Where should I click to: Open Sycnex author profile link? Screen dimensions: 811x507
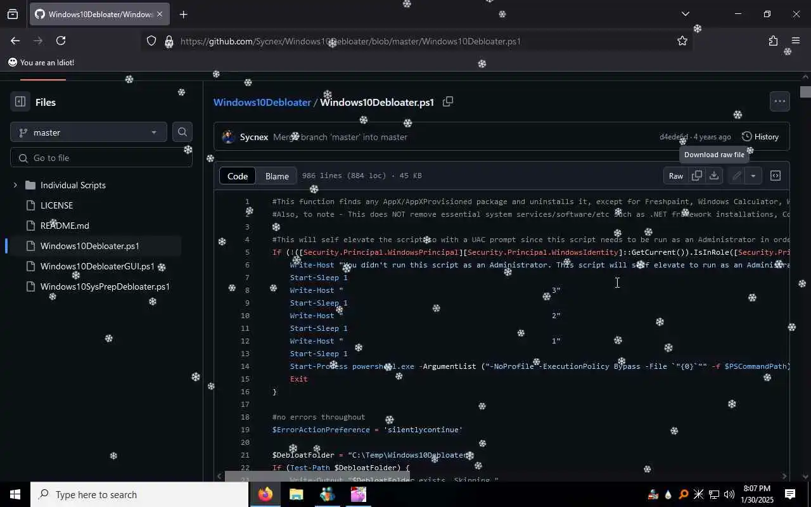[x=254, y=137]
